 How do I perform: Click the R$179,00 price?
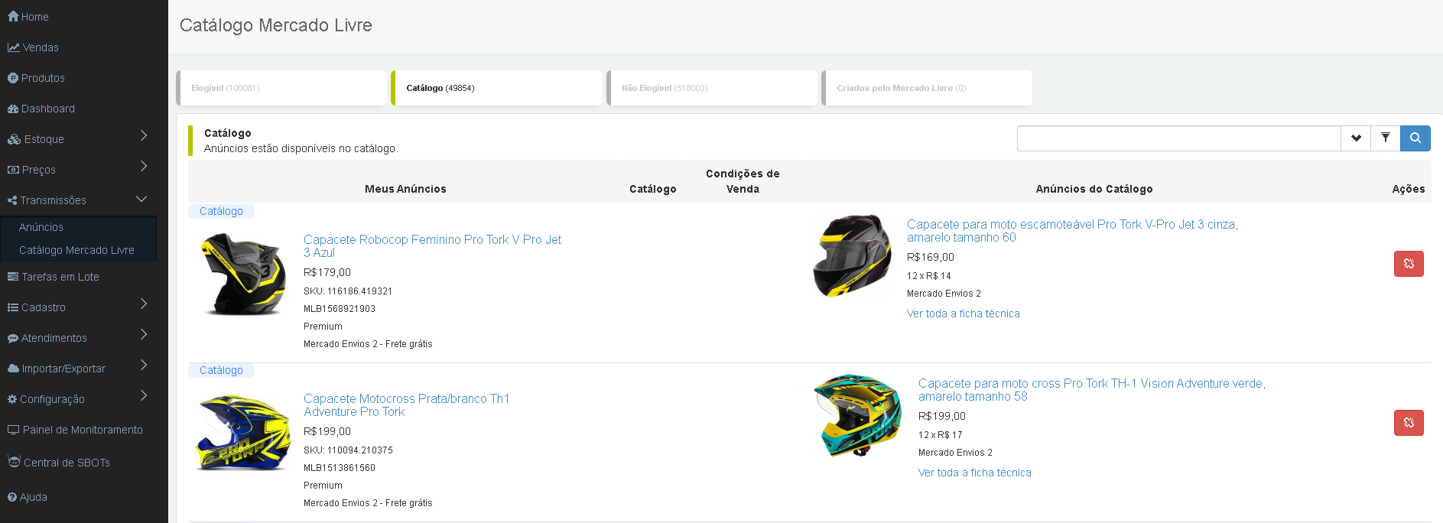pyautogui.click(x=327, y=272)
